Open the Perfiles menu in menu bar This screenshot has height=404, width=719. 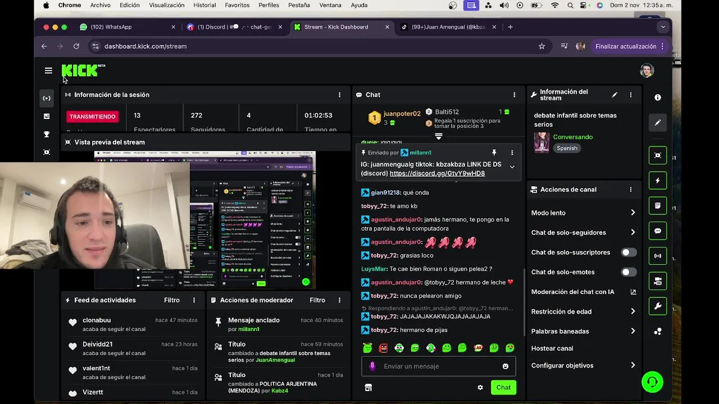point(269,5)
